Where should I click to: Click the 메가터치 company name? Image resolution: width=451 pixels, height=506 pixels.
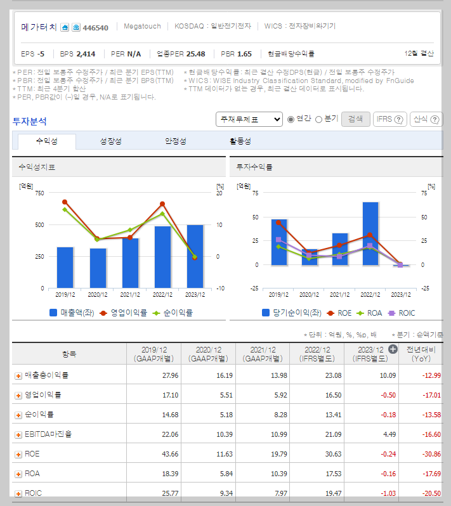[39, 27]
